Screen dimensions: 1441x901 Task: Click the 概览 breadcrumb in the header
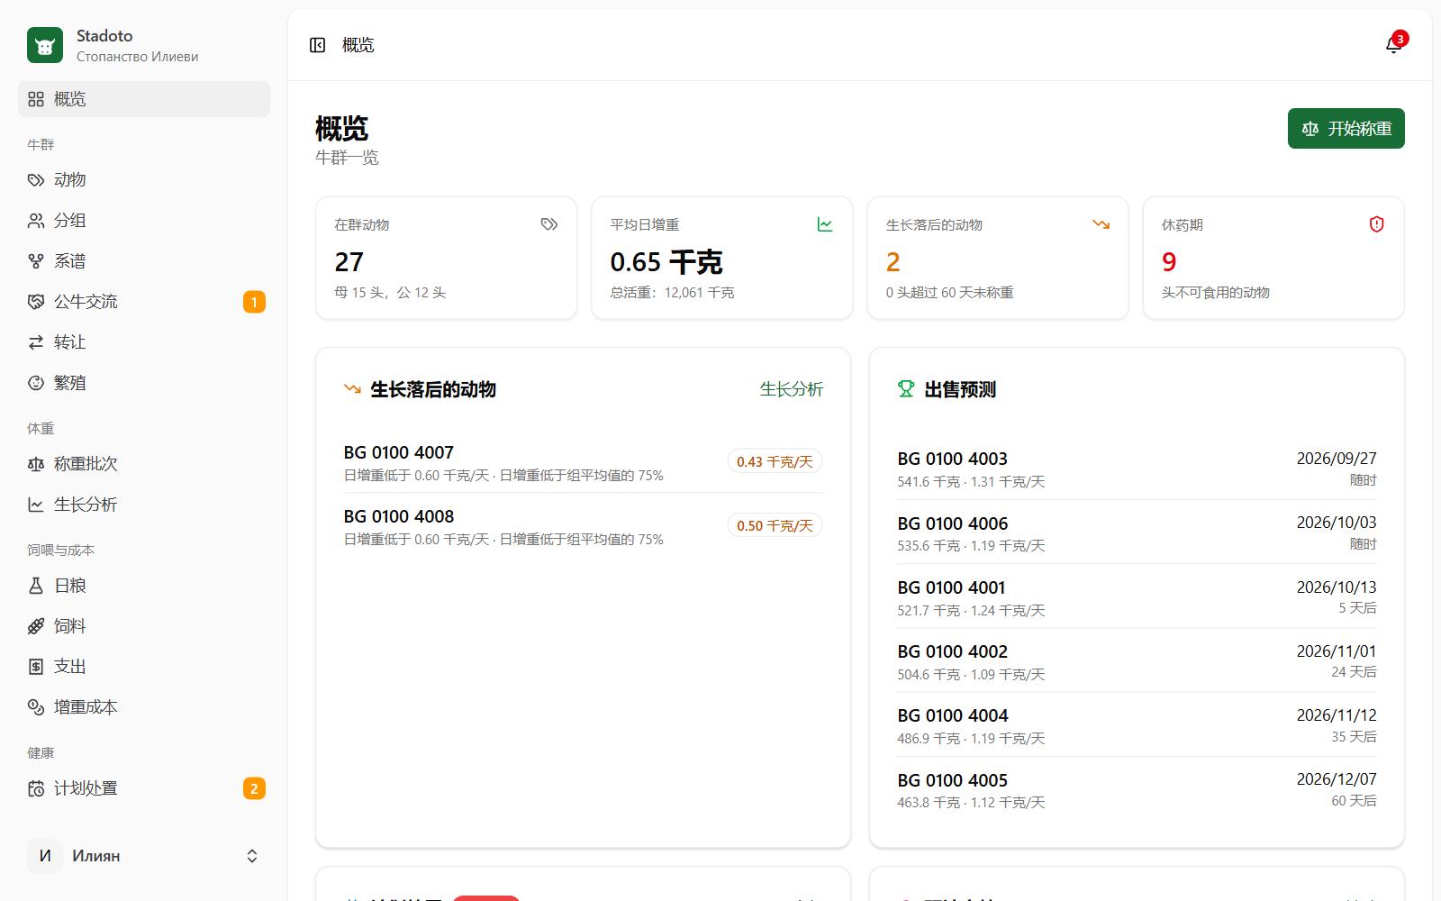358,45
